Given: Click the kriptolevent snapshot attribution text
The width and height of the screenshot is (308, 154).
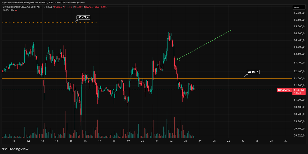Looking at the screenshot, I should (x=43, y=2).
